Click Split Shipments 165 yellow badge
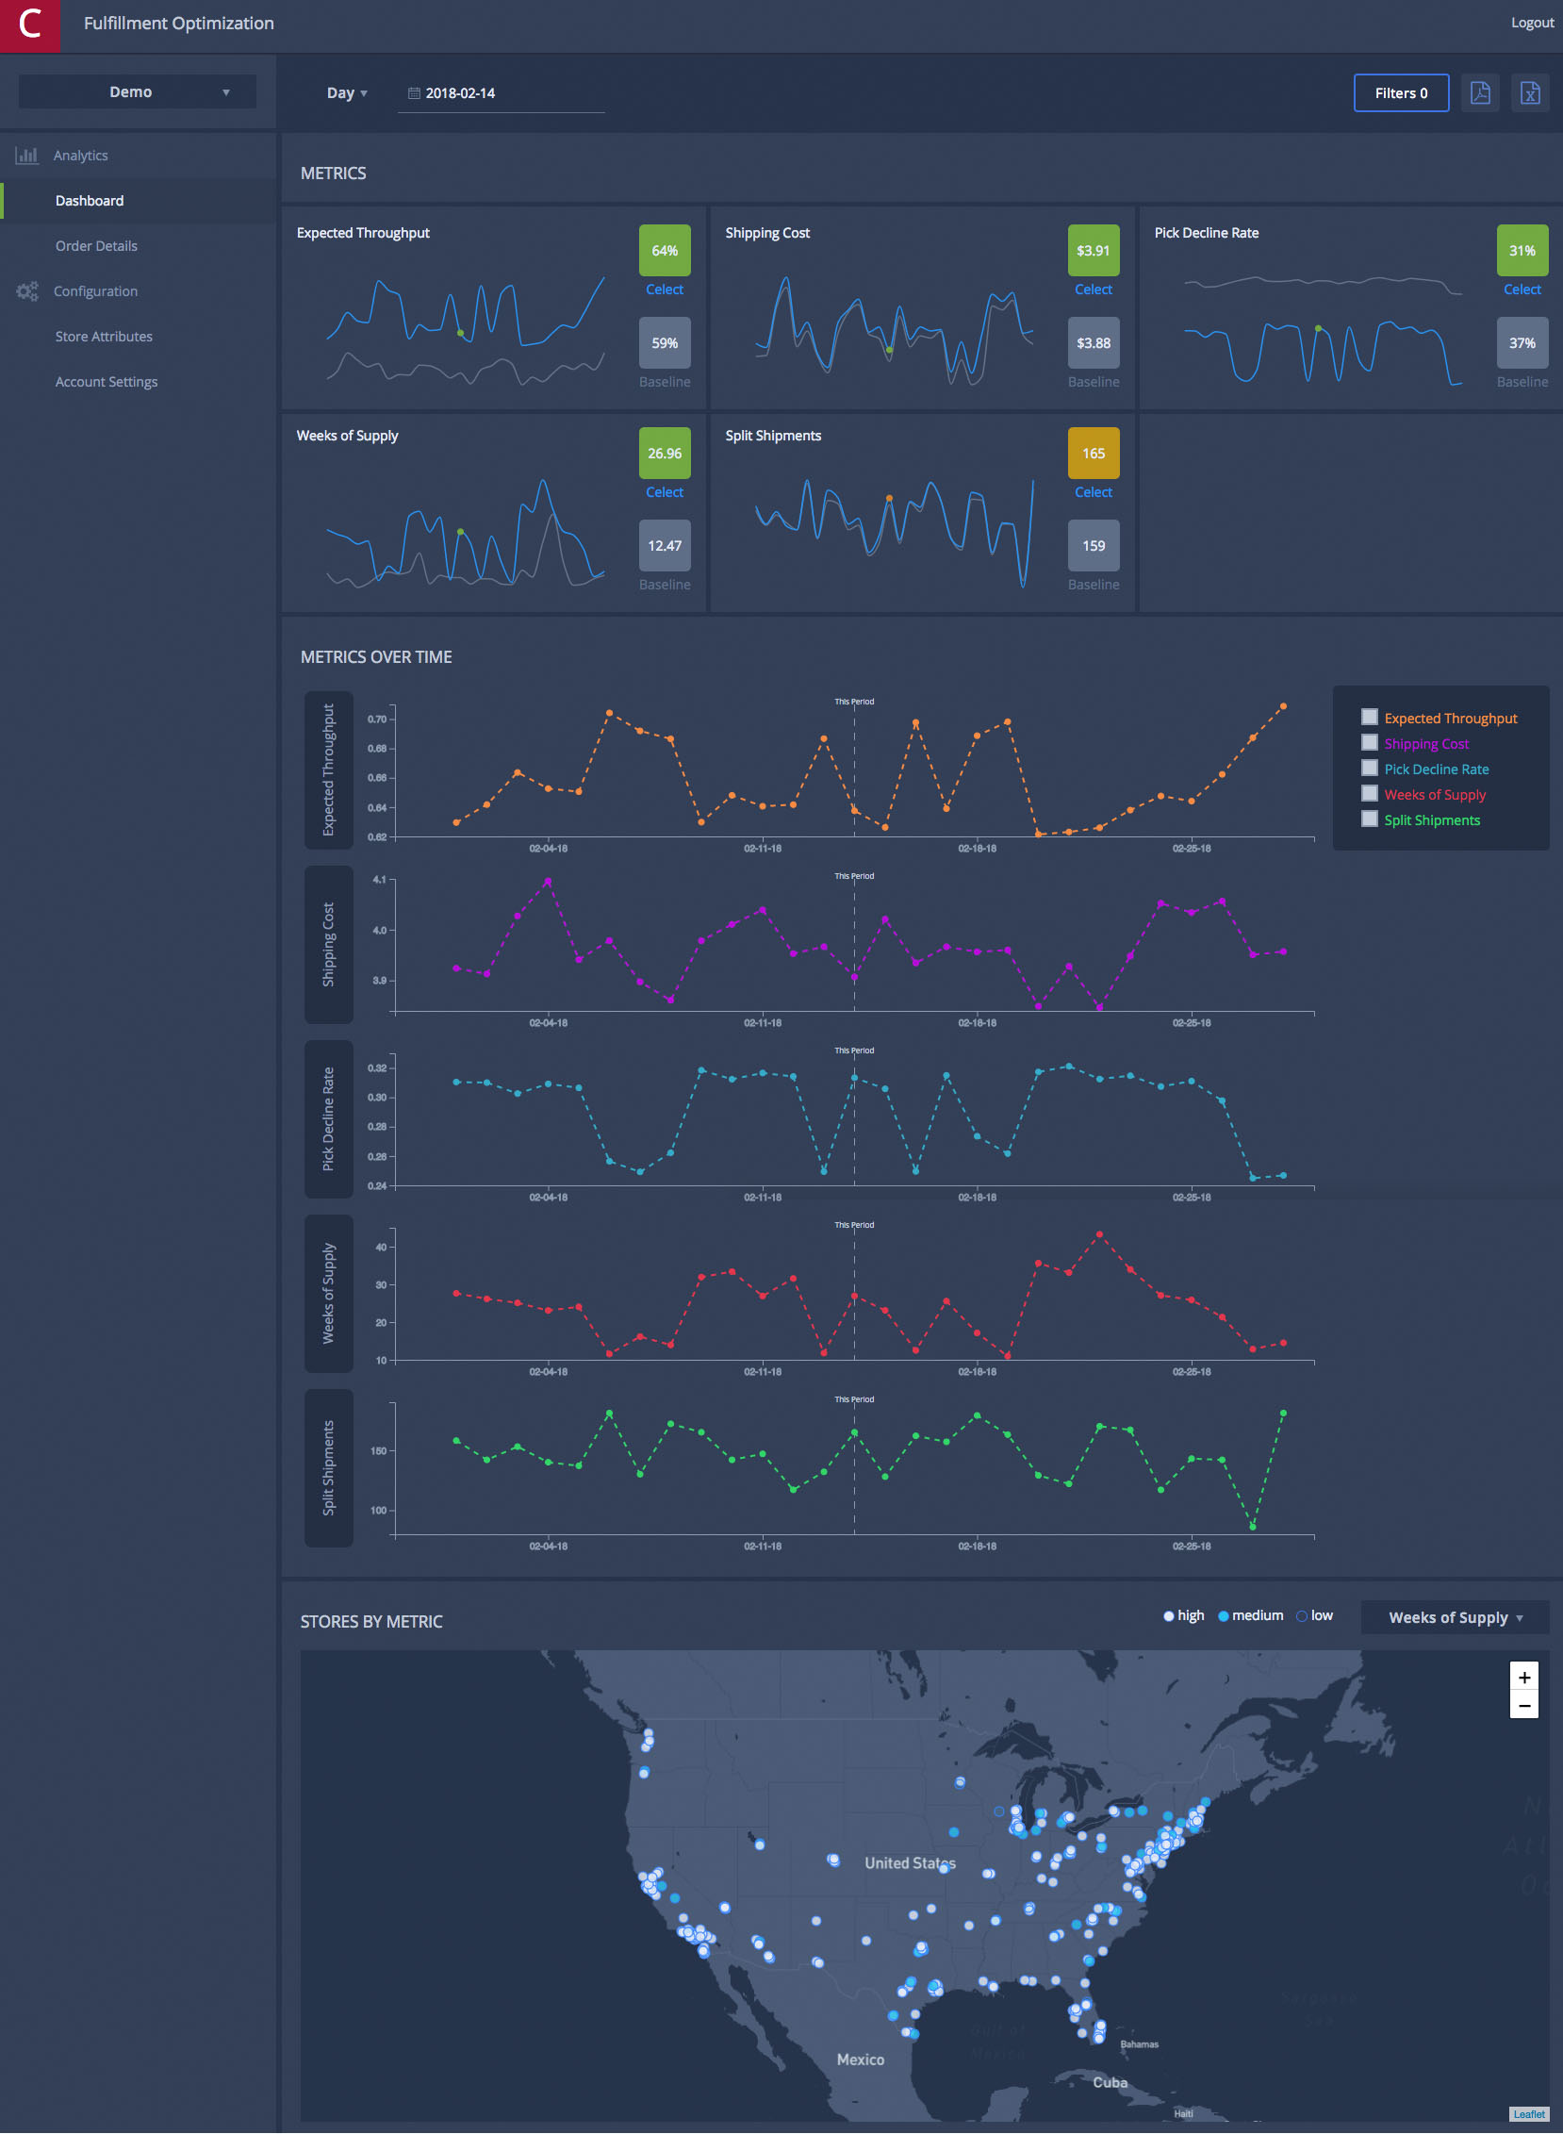 coord(1093,454)
